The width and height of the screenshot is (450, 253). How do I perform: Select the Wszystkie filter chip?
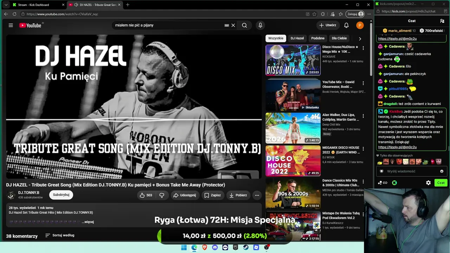[x=276, y=38]
